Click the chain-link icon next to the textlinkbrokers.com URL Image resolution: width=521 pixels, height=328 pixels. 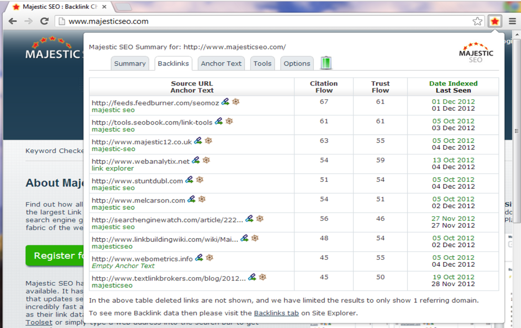[252, 278]
